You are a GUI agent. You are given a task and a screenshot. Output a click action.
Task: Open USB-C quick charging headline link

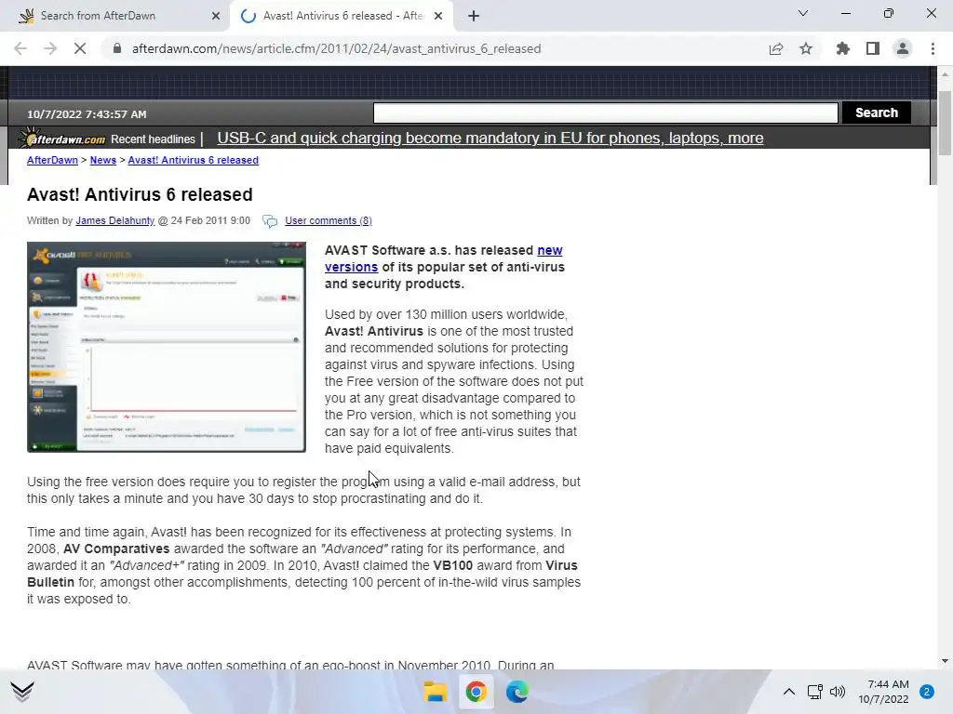[490, 139]
